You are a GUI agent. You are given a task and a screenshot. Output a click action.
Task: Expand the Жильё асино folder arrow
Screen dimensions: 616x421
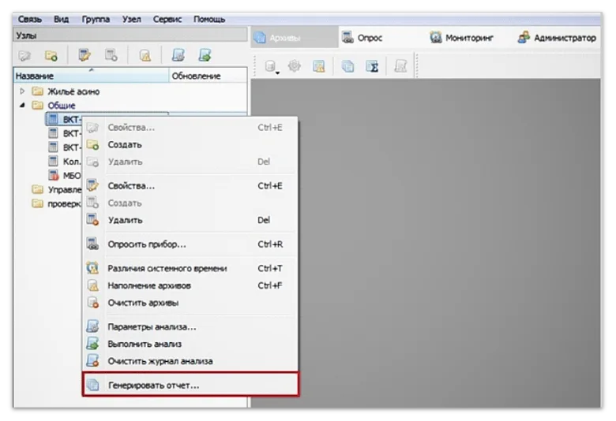pyautogui.click(x=23, y=91)
